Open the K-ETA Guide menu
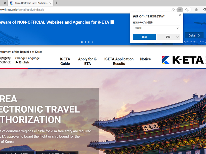206x154 pixels. (65, 61)
